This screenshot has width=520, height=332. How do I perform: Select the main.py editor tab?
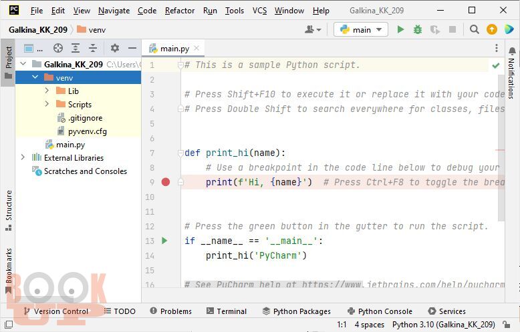click(x=173, y=49)
